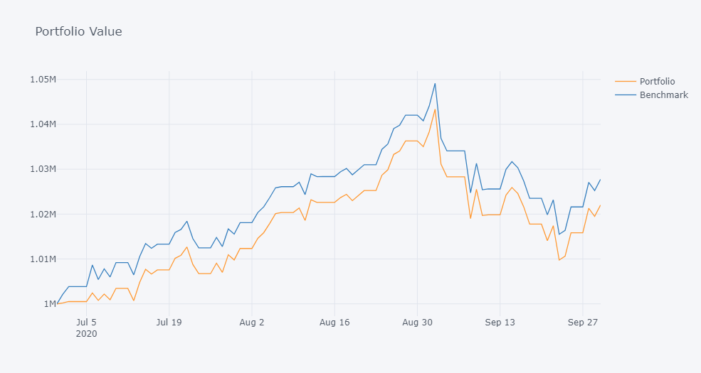Screen dimensions: 701x373
Task: Click the Jul 5 x-axis tick label
Action: click(86, 322)
